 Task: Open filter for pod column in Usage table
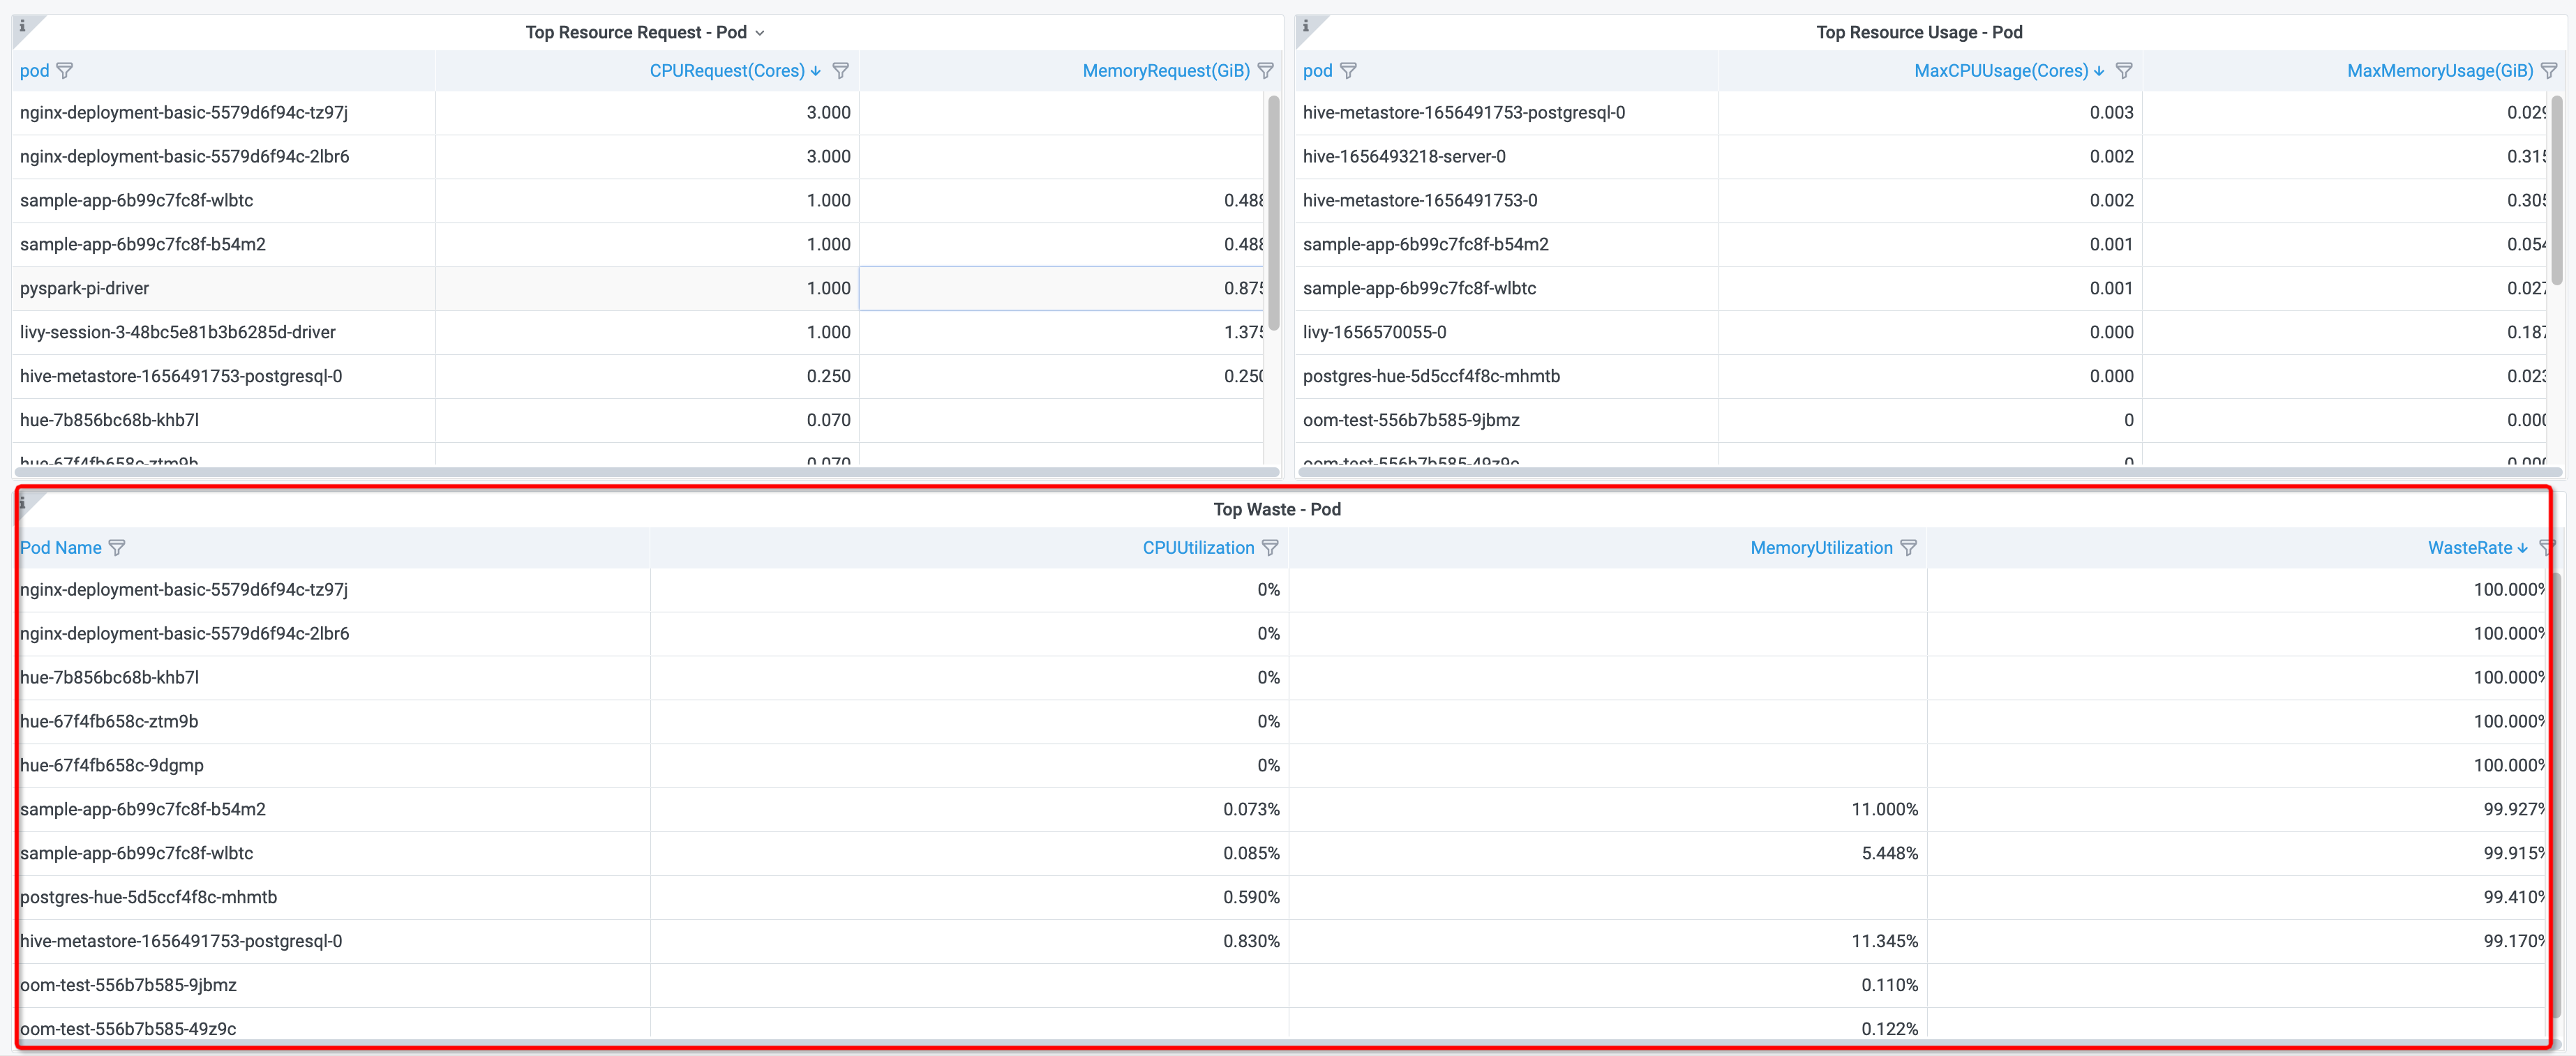[1348, 71]
